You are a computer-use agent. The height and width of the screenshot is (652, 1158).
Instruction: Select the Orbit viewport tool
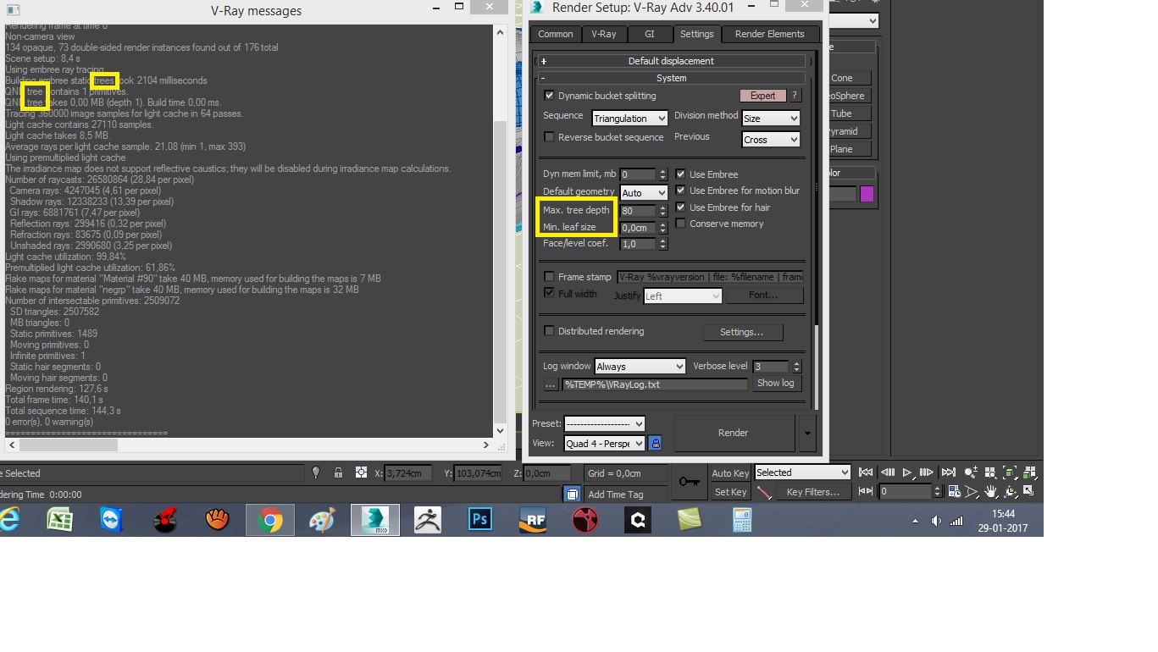click(x=1010, y=491)
